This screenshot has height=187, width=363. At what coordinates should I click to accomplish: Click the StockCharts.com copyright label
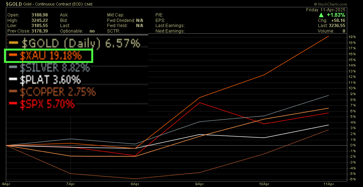point(331,4)
